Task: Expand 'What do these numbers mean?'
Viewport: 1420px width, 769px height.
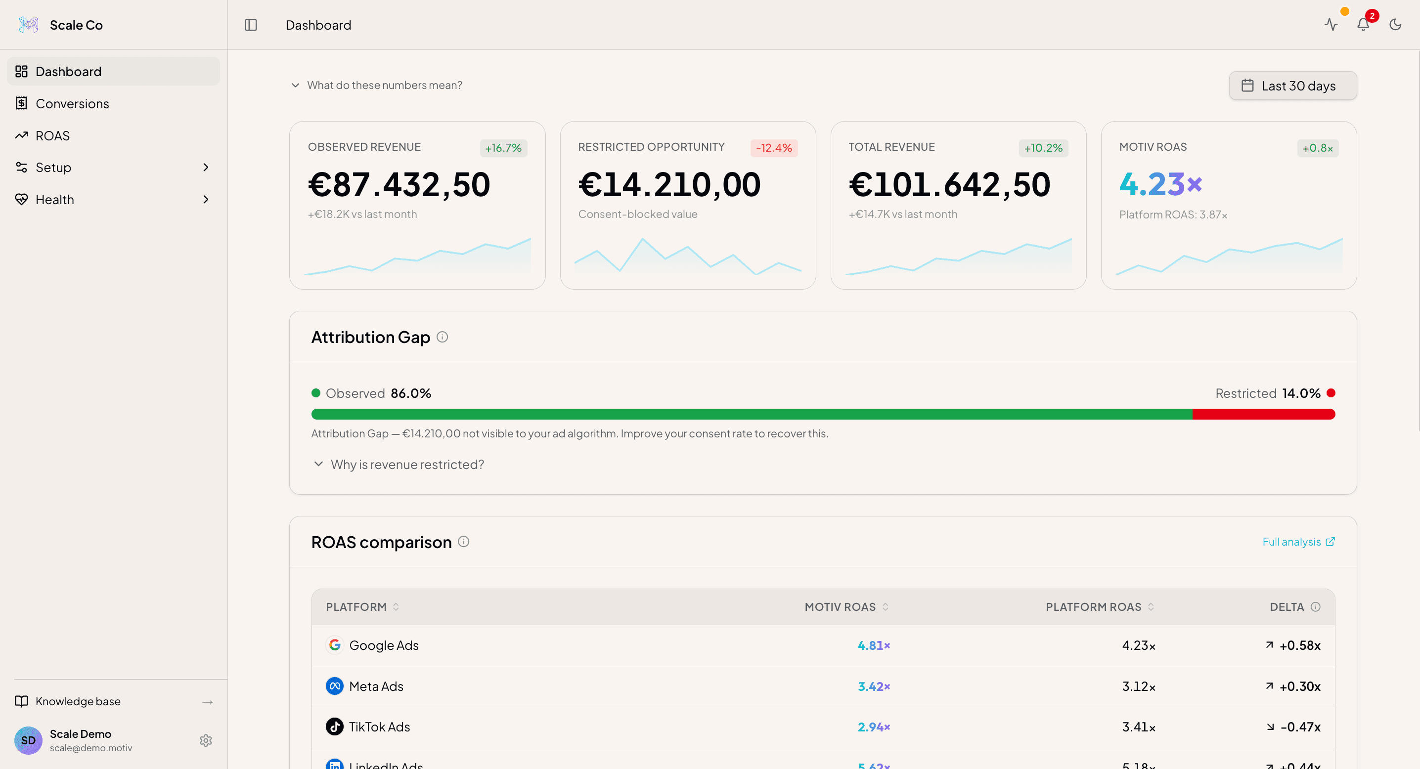Action: (x=377, y=85)
